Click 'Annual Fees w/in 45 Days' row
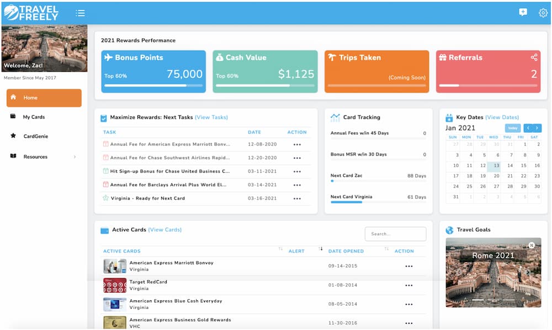552x330 pixels. (379, 134)
